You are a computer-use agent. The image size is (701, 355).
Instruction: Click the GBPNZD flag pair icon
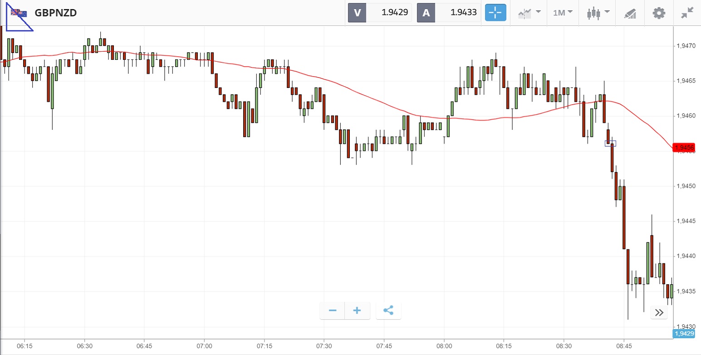[19, 13]
